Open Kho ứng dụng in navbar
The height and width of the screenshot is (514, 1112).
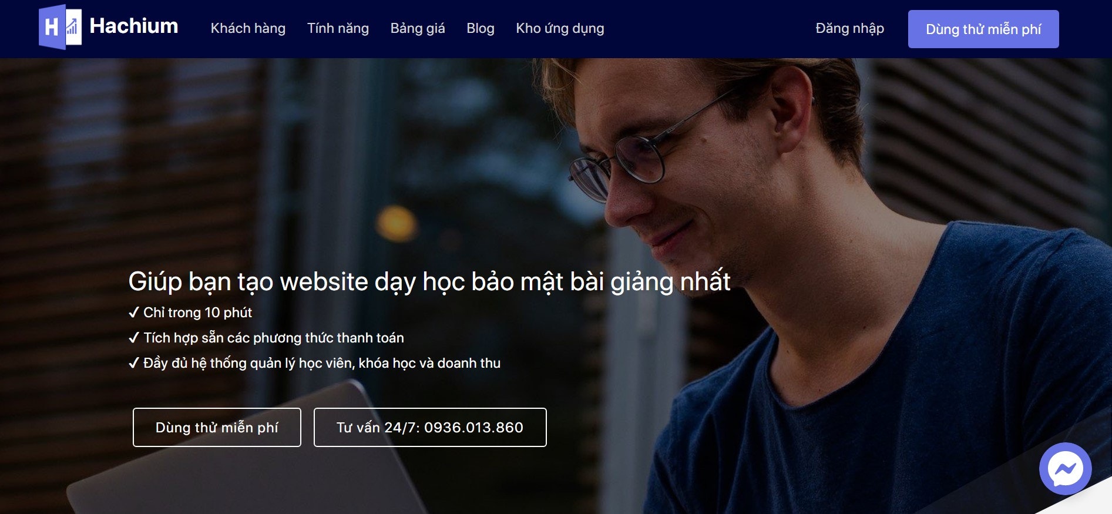click(x=560, y=28)
